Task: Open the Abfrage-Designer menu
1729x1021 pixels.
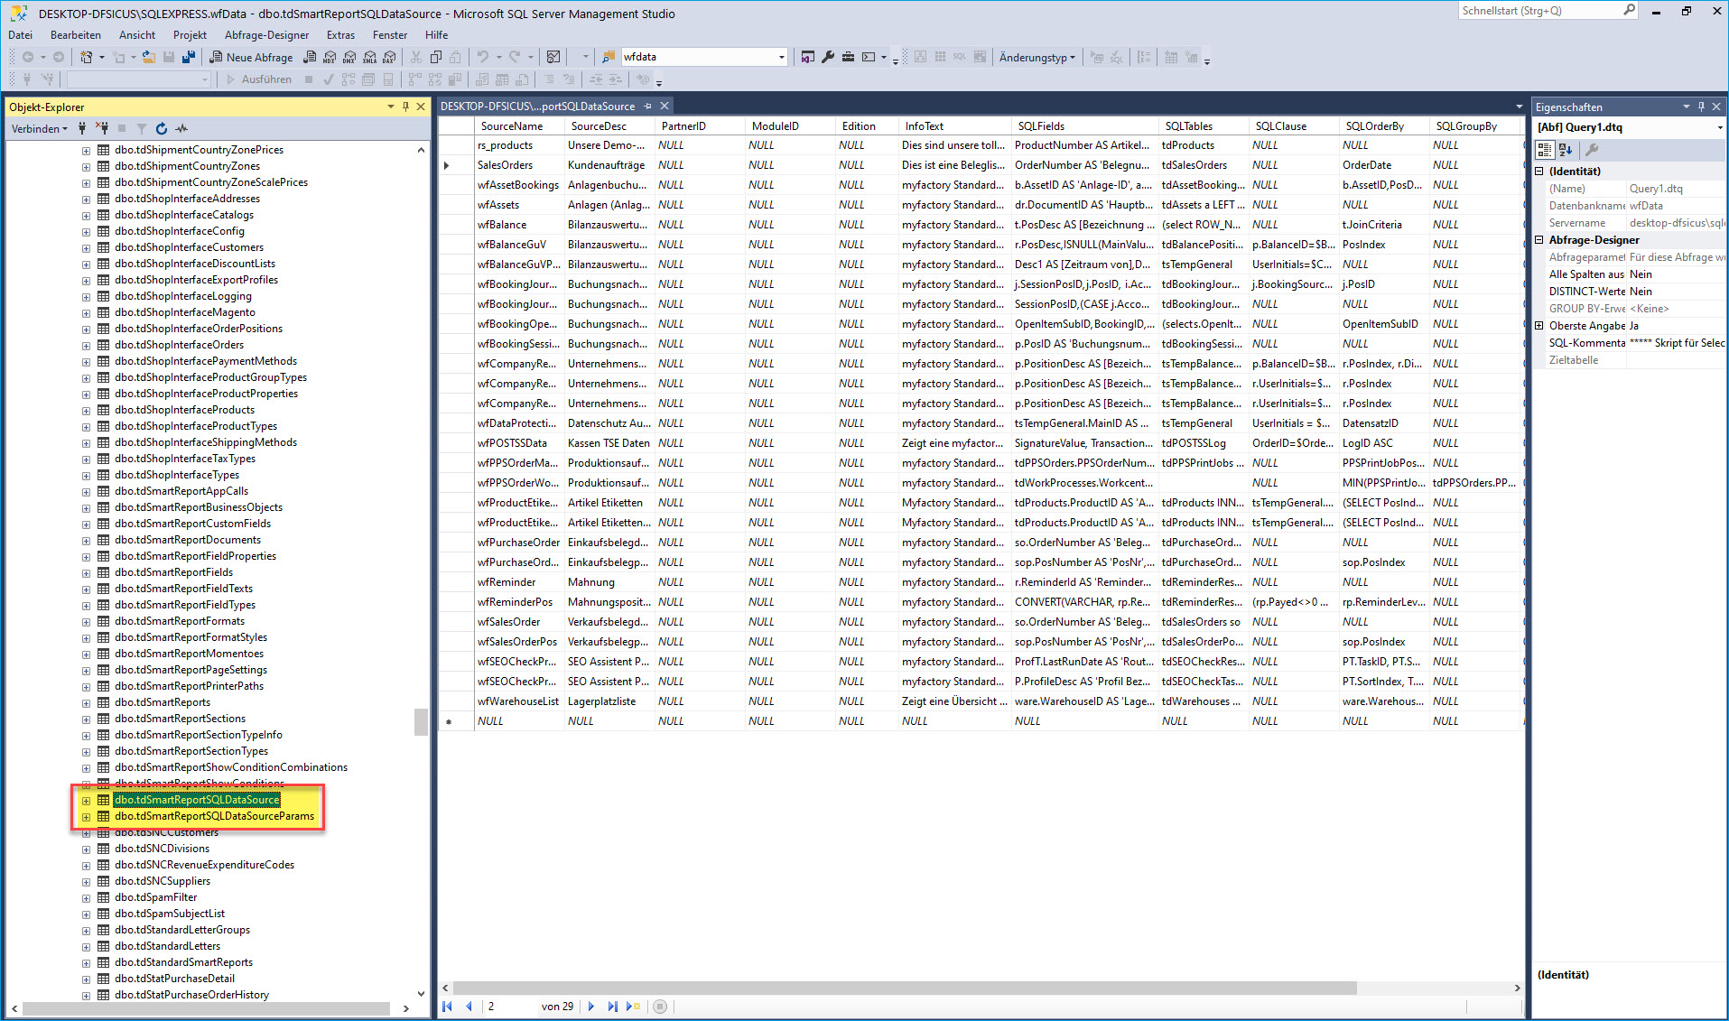Action: (x=266, y=35)
